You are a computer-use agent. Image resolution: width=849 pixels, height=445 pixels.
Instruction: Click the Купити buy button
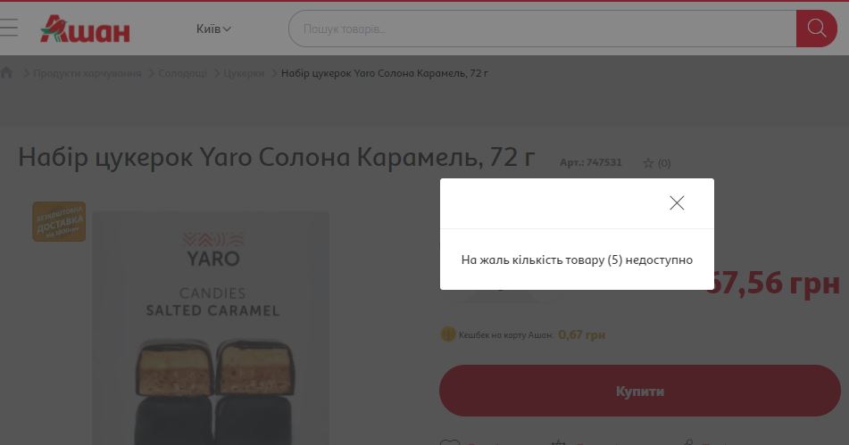click(639, 391)
